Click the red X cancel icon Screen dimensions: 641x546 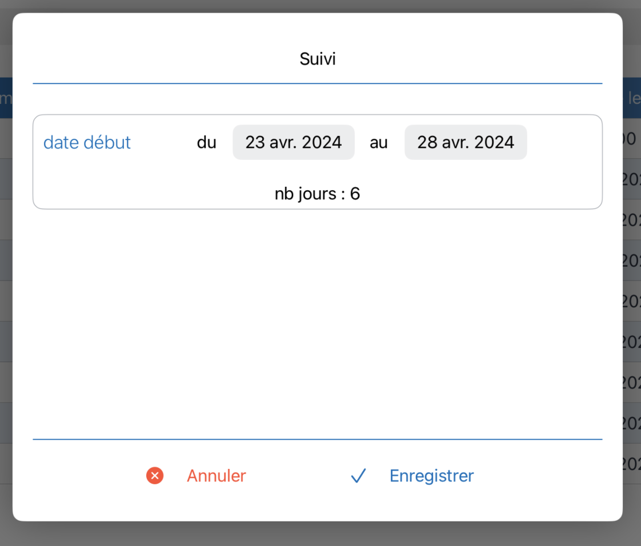[x=155, y=476]
